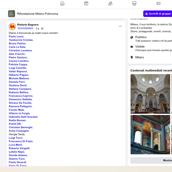This screenshot has height=172, width=172.
Task: Open Luigi Cannillo's profile
Action: pyautogui.click(x=17, y=68)
